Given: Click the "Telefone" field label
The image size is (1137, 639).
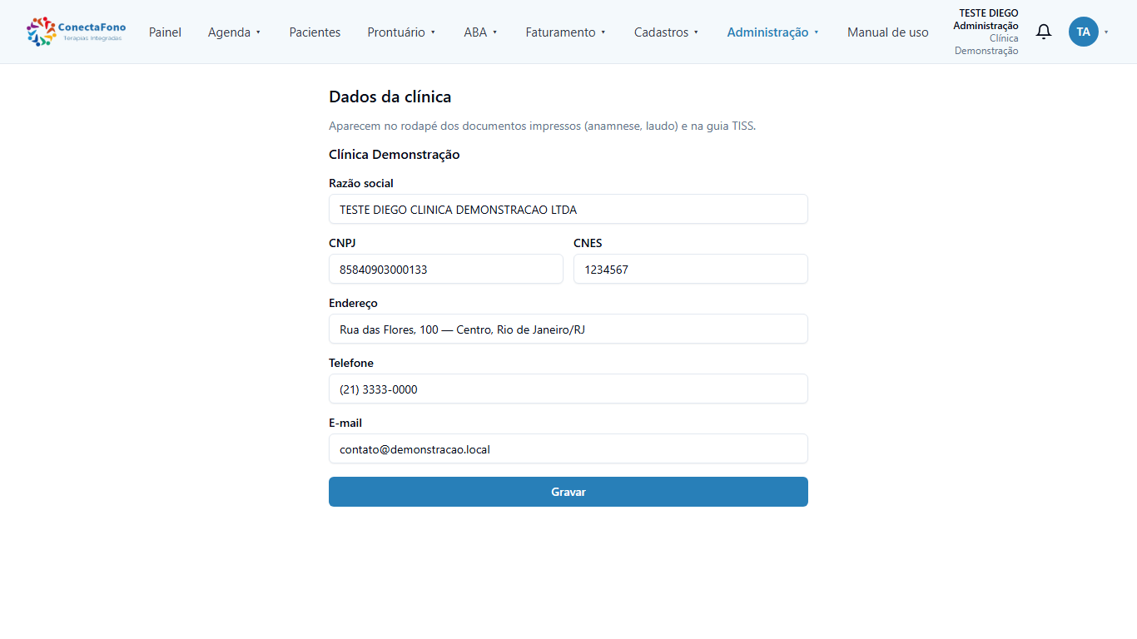Looking at the screenshot, I should coord(351,363).
